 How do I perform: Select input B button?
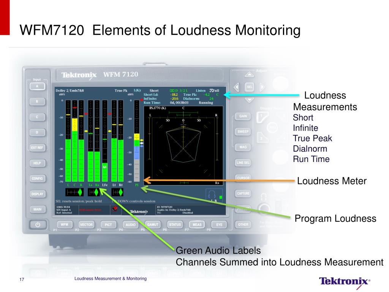[37, 102]
